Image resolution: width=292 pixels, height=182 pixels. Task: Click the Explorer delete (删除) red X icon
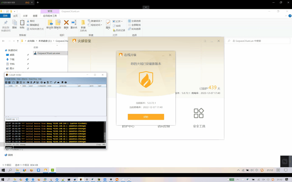tap(66, 23)
